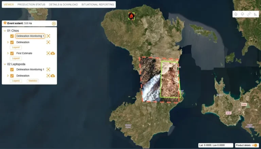The height and width of the screenshot is (149, 261).
Task: Click the D300 road label on map
Action: (x=244, y=104)
